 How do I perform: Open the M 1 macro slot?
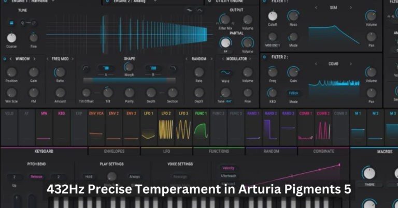tap(358, 127)
